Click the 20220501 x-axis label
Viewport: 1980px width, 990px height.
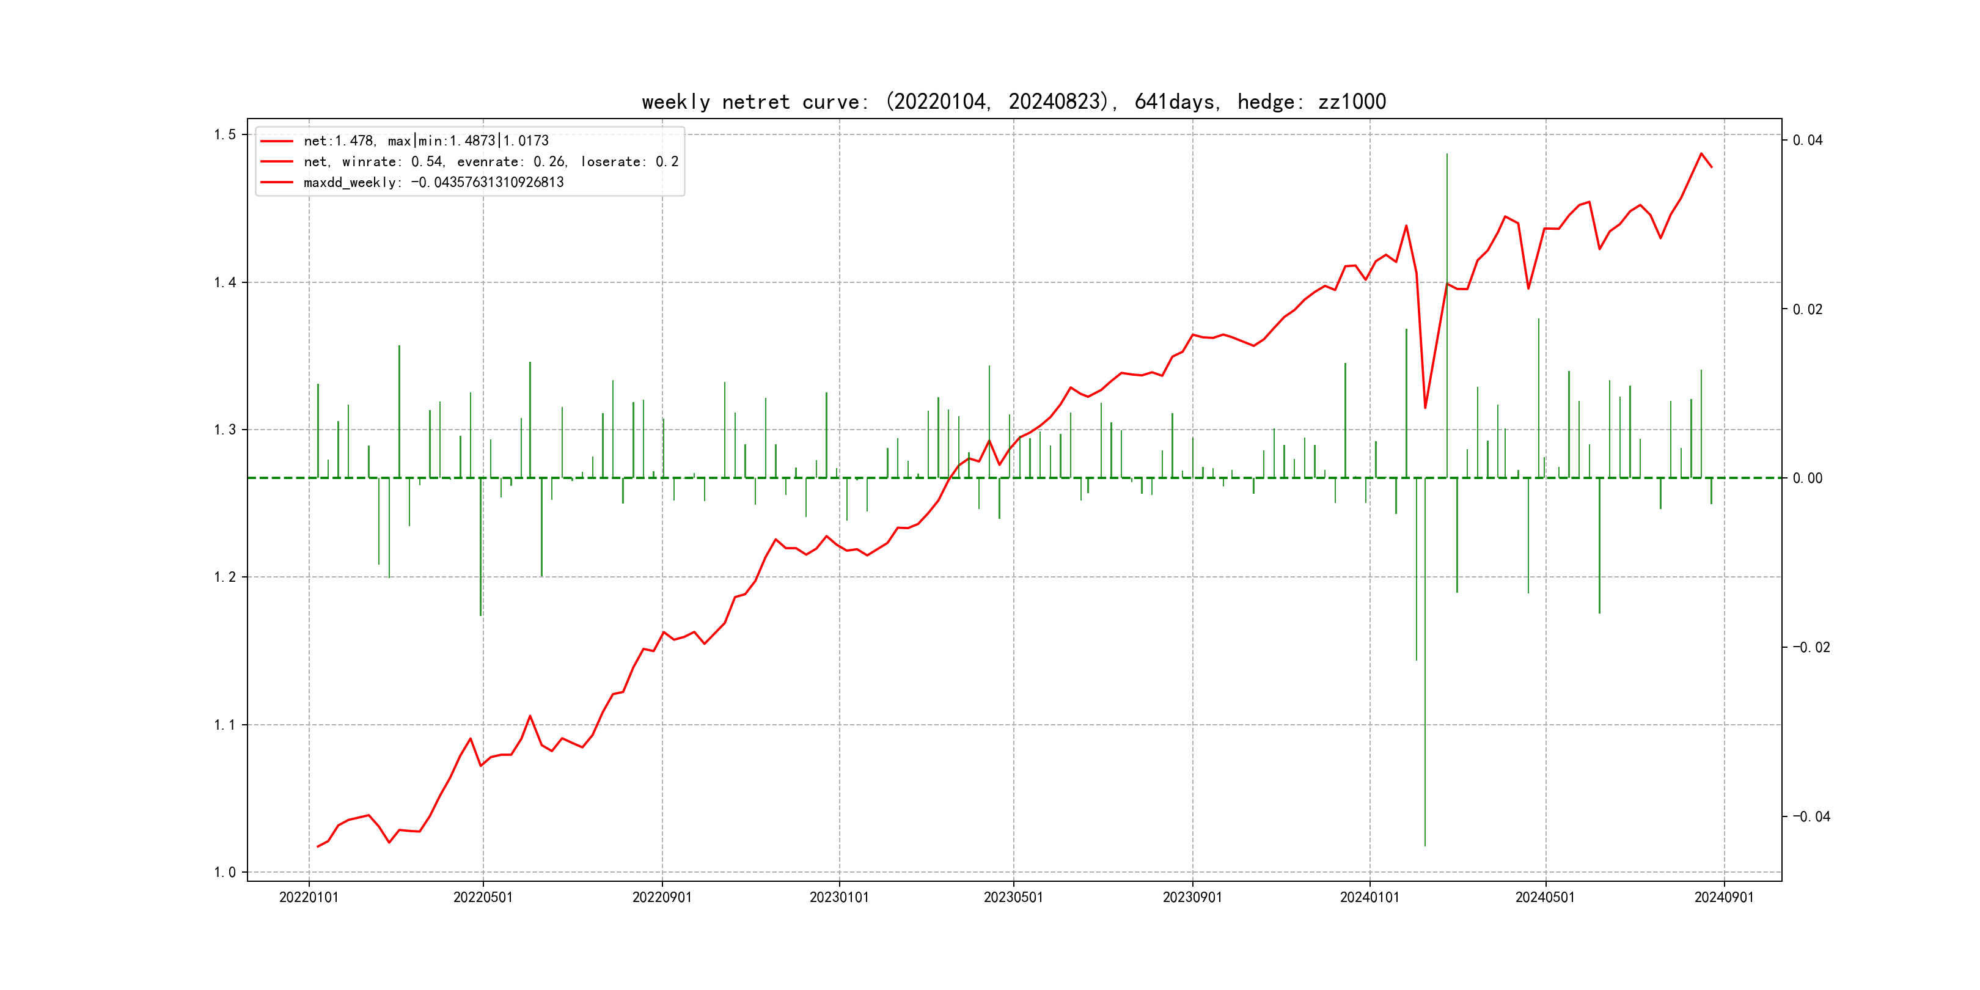click(x=483, y=897)
